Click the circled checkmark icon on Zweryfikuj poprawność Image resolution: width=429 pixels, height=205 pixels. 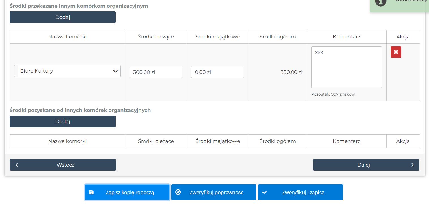tap(178, 192)
